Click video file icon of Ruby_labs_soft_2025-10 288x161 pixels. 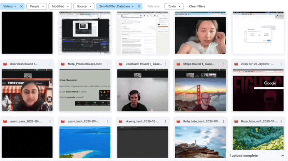pyautogui.click(x=236, y=122)
